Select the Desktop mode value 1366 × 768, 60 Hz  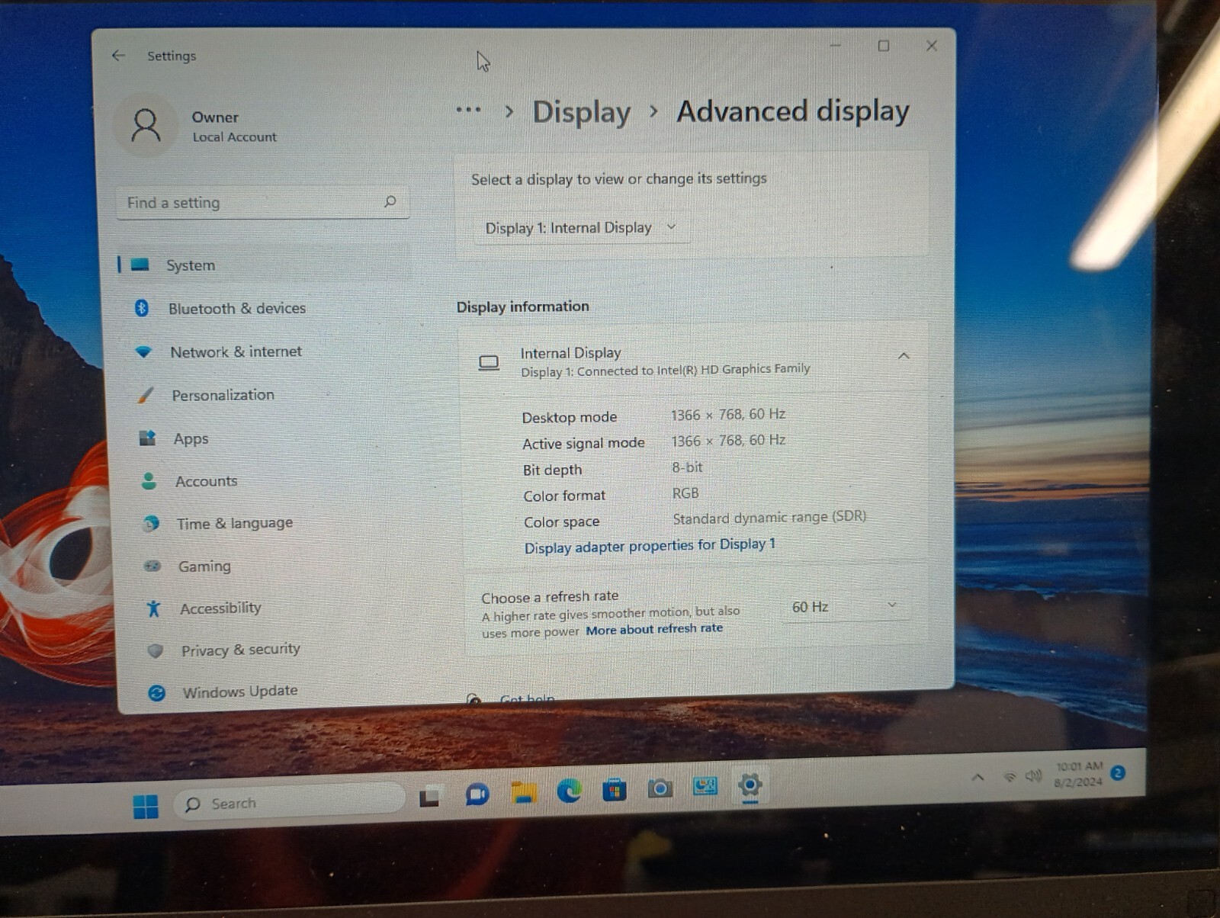(728, 415)
